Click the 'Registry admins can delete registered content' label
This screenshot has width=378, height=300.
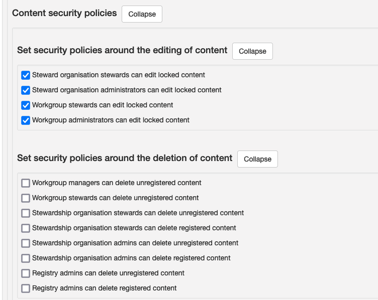pyautogui.click(x=105, y=288)
